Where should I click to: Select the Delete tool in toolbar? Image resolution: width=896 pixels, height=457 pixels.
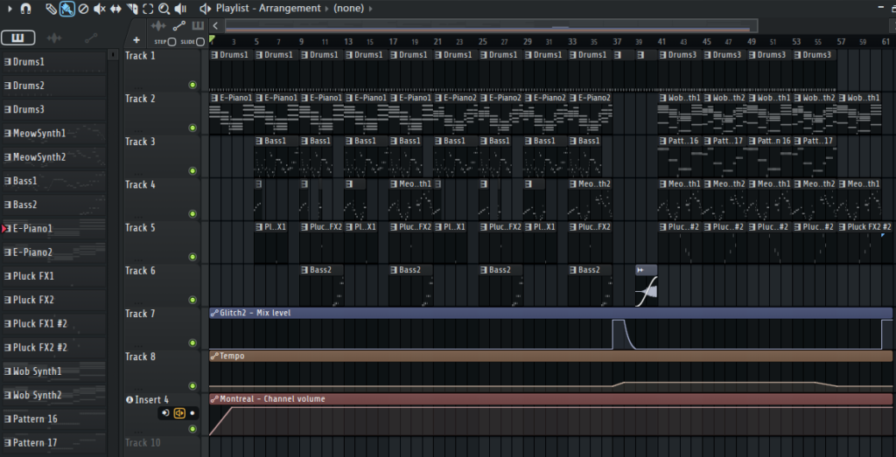[x=83, y=9]
